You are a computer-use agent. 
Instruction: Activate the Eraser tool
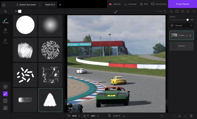[x=5, y=108]
